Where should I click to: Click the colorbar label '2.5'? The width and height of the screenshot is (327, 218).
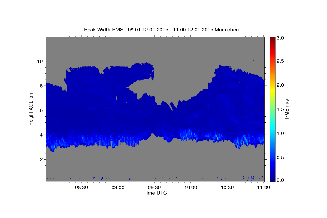(281, 61)
